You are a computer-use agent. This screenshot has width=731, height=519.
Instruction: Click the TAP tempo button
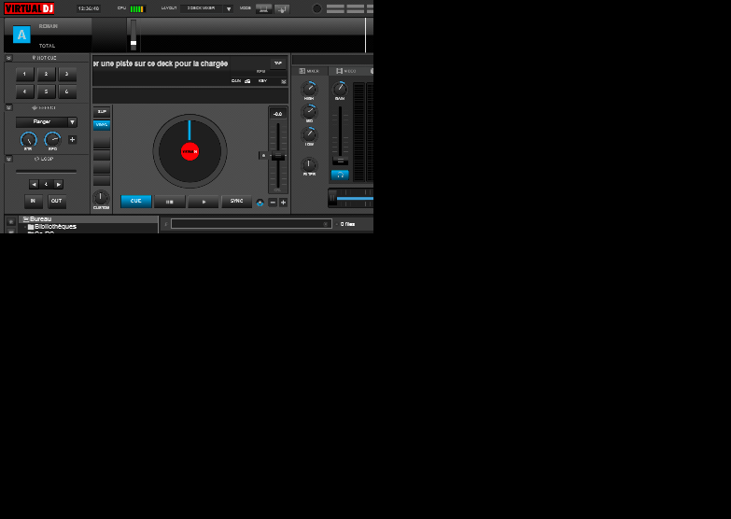click(x=278, y=63)
